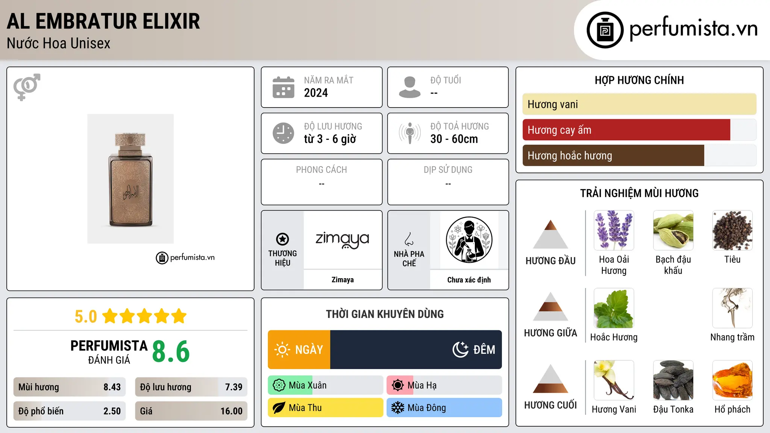The image size is (770, 433).
Task: Select the blue Mùa Đông season bar
Action: coord(444,408)
